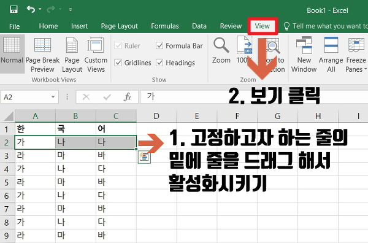The height and width of the screenshot is (243, 368).
Task: Click Arrange All windows
Action: pyautogui.click(x=331, y=55)
